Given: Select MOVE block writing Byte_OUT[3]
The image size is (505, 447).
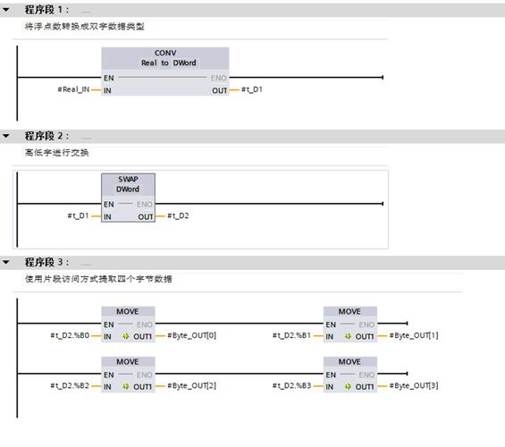Looking at the screenshot, I should (x=350, y=375).
